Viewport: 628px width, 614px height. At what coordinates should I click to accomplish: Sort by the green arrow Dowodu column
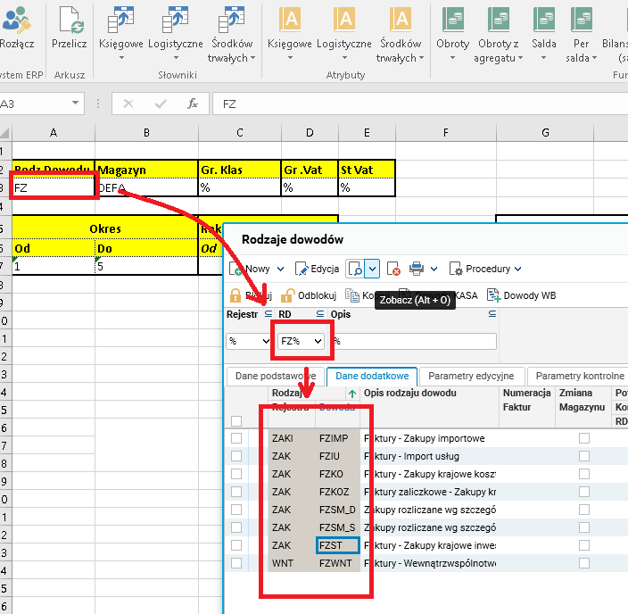(352, 394)
